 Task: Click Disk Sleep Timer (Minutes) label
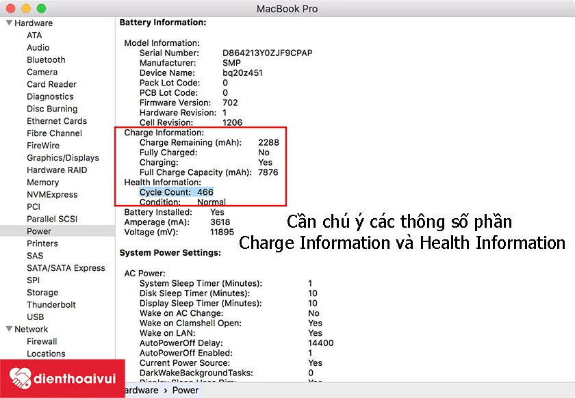(194, 293)
